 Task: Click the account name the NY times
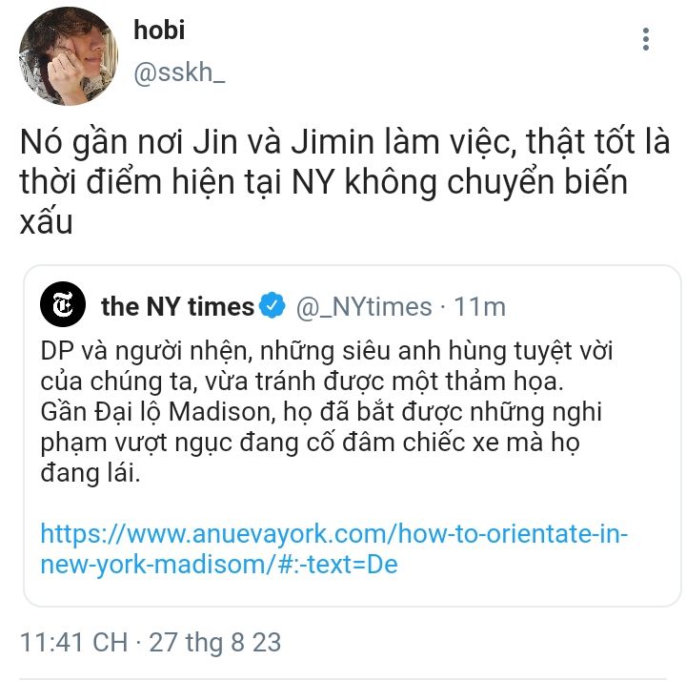(x=177, y=306)
